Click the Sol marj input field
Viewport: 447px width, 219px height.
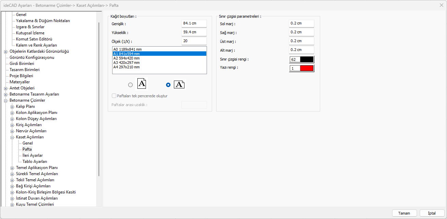[x=301, y=23]
